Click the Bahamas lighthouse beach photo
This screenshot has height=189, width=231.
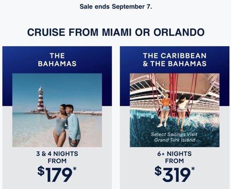(57, 110)
